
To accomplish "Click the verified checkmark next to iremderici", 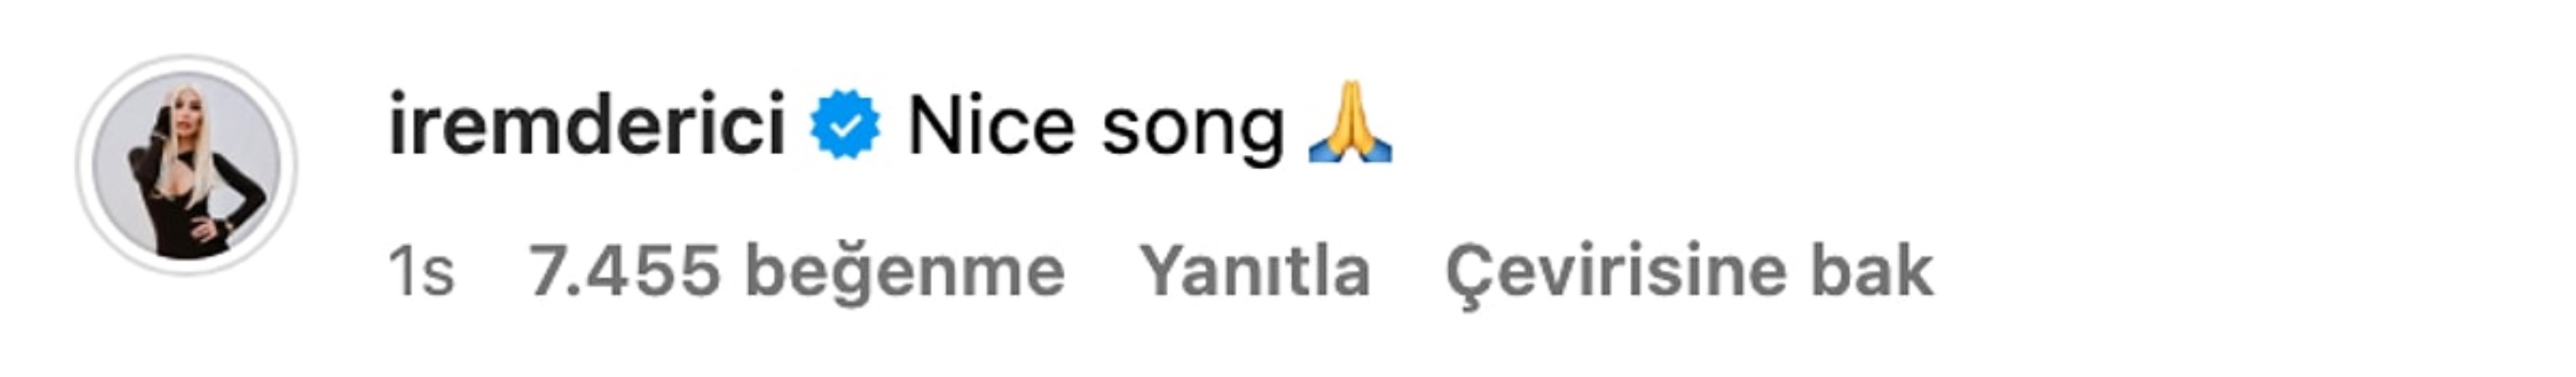I will [x=845, y=125].
